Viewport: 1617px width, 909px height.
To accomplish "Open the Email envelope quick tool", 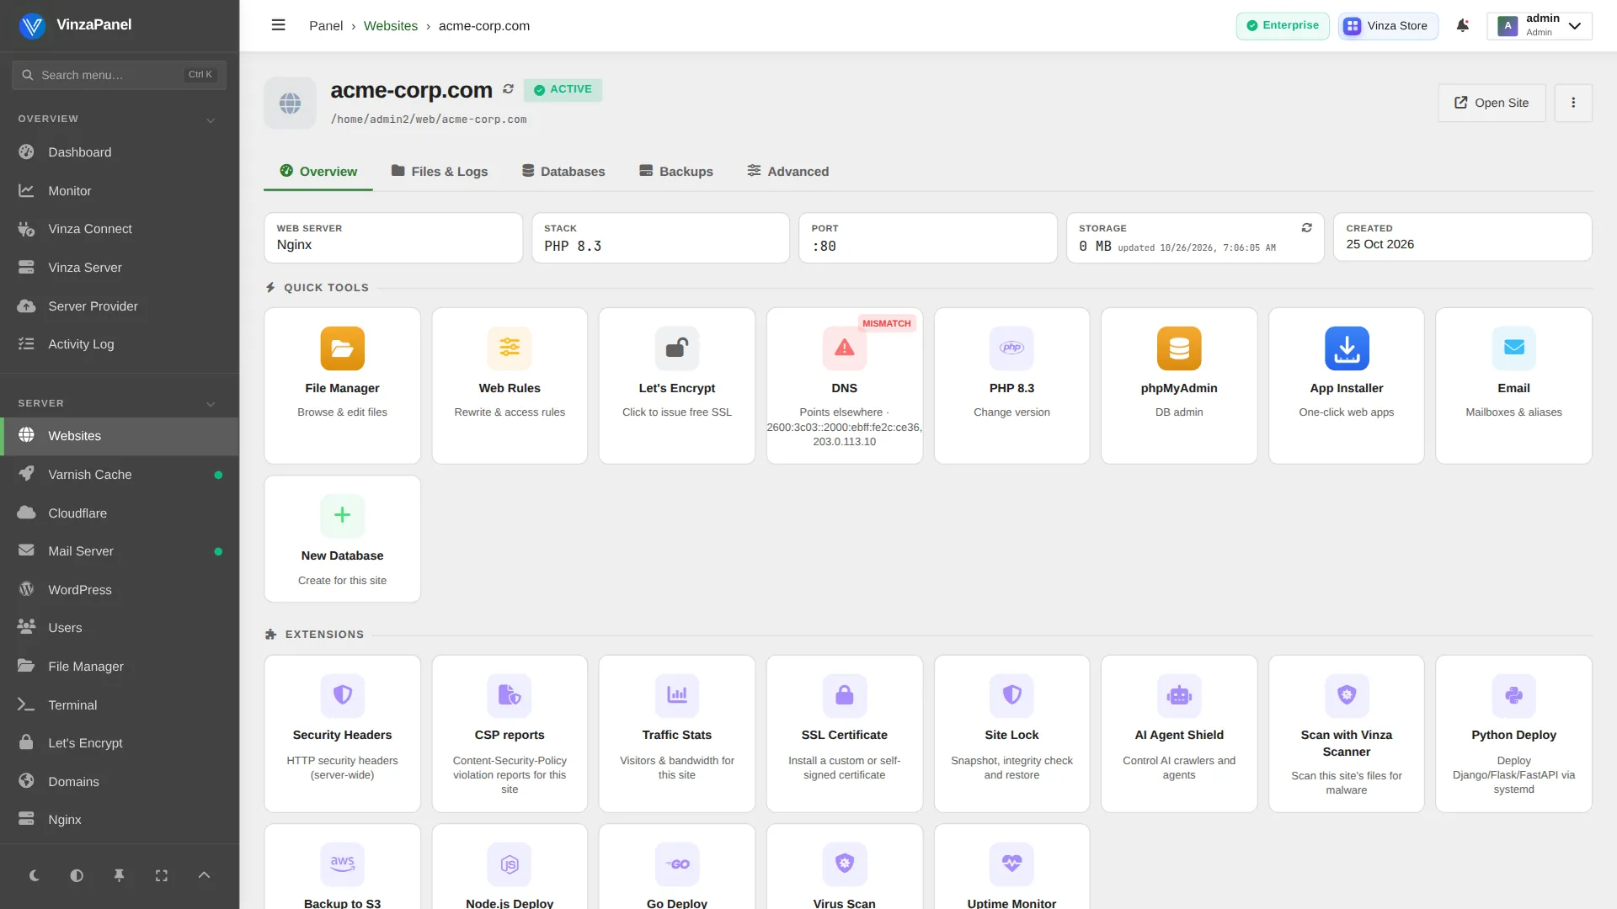I will (x=1513, y=348).
